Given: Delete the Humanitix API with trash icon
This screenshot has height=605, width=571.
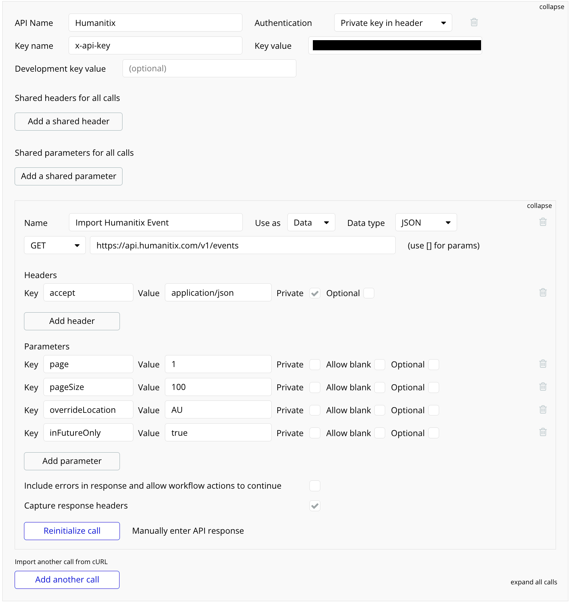Looking at the screenshot, I should [x=474, y=22].
